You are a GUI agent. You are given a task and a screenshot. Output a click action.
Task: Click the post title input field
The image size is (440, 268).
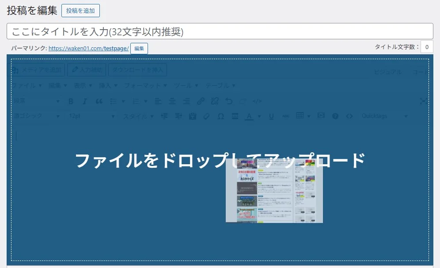(220, 31)
